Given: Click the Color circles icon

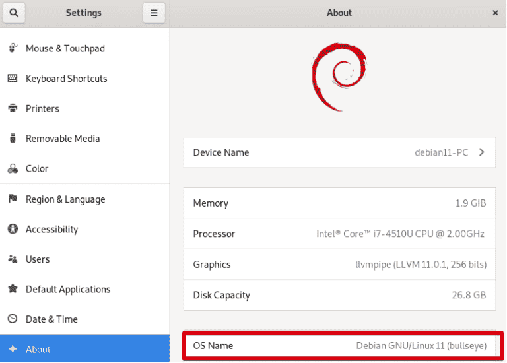Looking at the screenshot, I should pyautogui.click(x=13, y=168).
